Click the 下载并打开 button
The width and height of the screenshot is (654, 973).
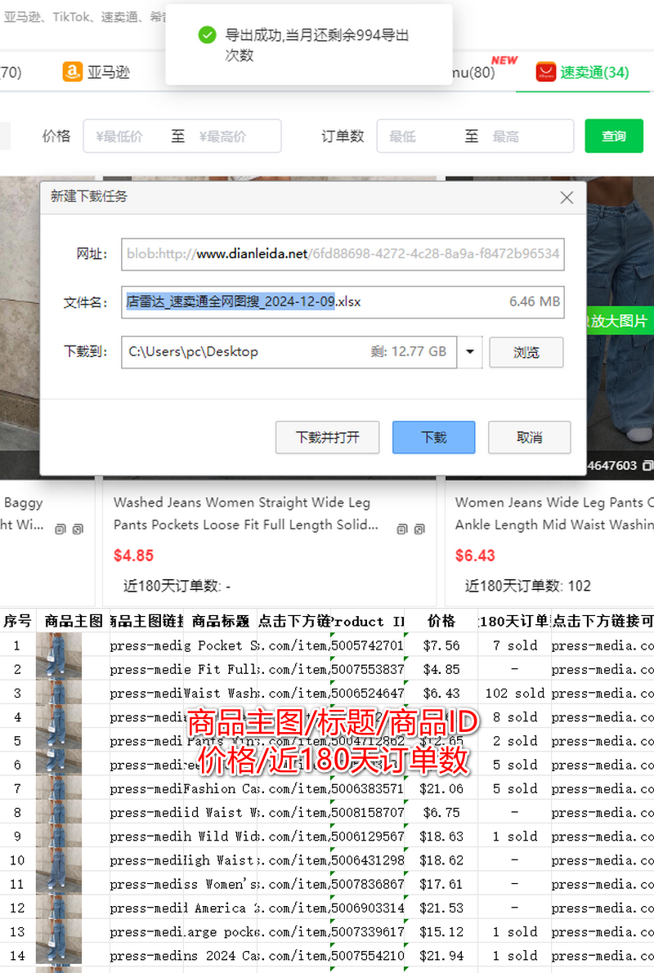327,438
